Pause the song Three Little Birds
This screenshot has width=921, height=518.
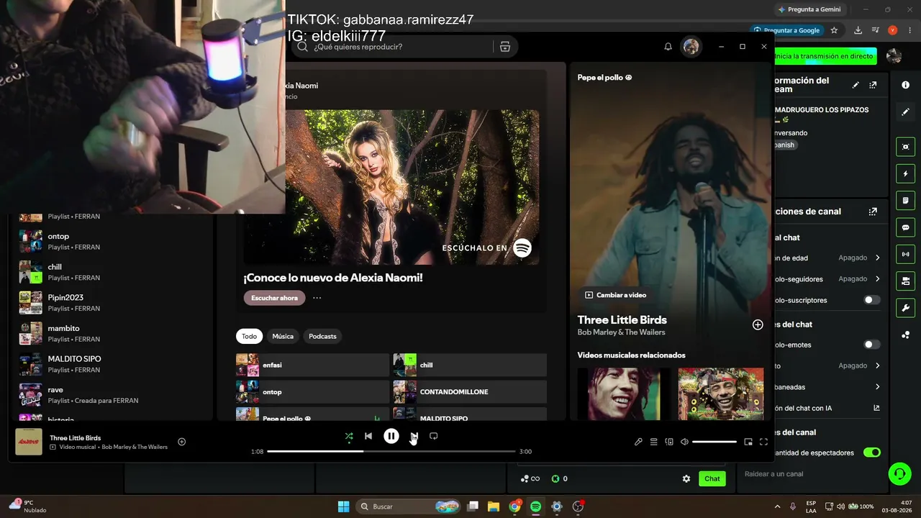click(391, 436)
